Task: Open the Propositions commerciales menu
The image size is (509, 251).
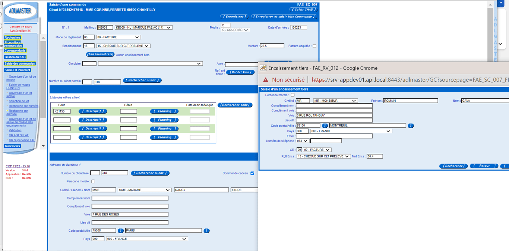Action: pyautogui.click(x=13, y=44)
